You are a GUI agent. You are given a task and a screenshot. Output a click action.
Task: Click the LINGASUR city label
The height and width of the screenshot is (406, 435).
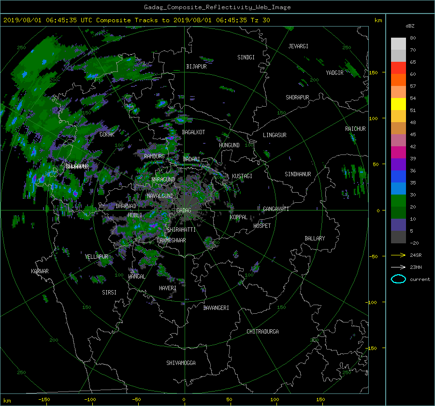pos(275,135)
